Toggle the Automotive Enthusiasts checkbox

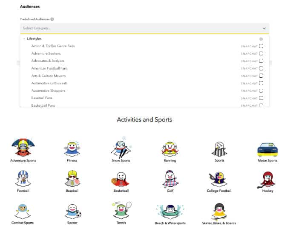coord(261,83)
